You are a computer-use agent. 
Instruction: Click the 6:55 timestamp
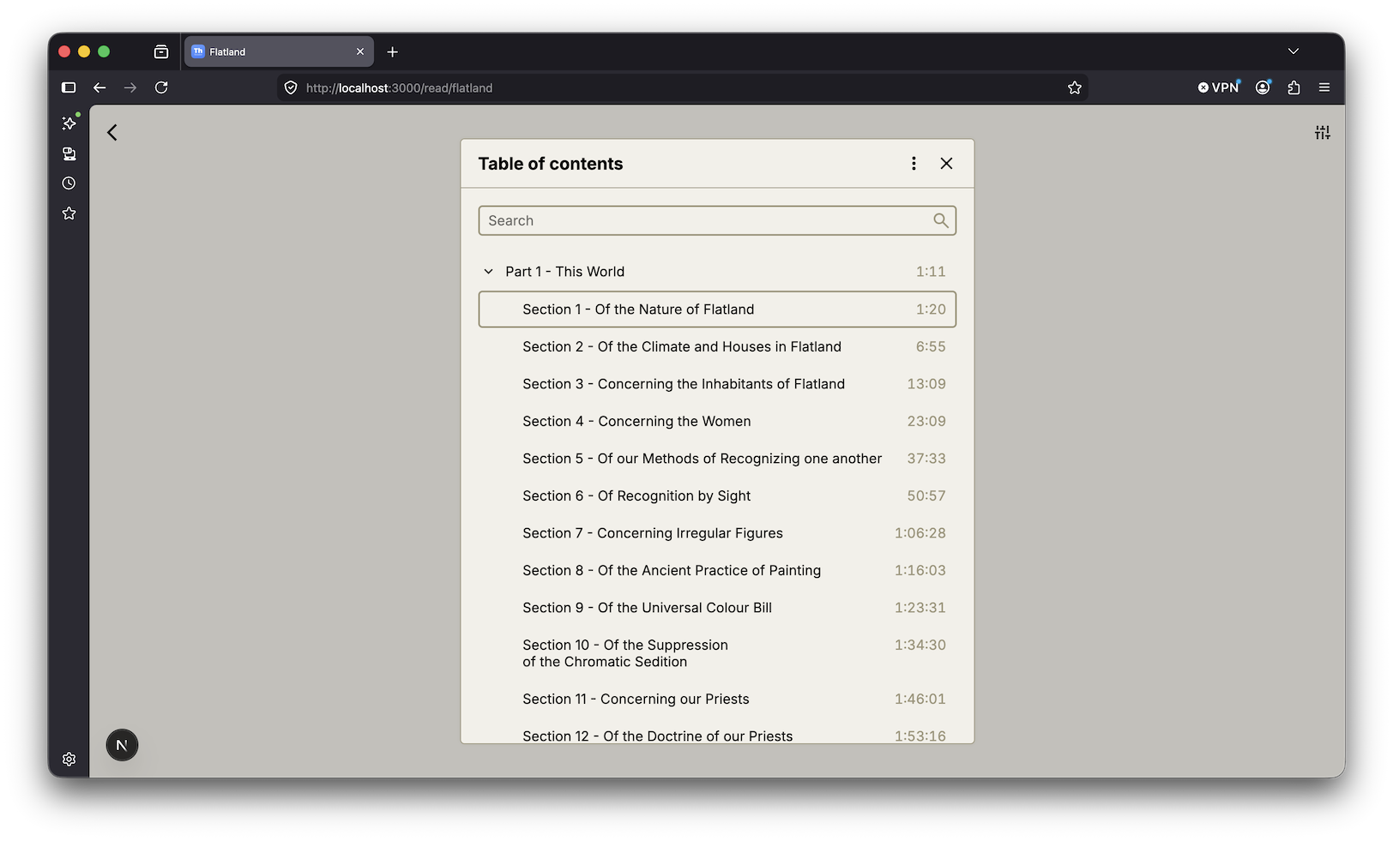931,347
